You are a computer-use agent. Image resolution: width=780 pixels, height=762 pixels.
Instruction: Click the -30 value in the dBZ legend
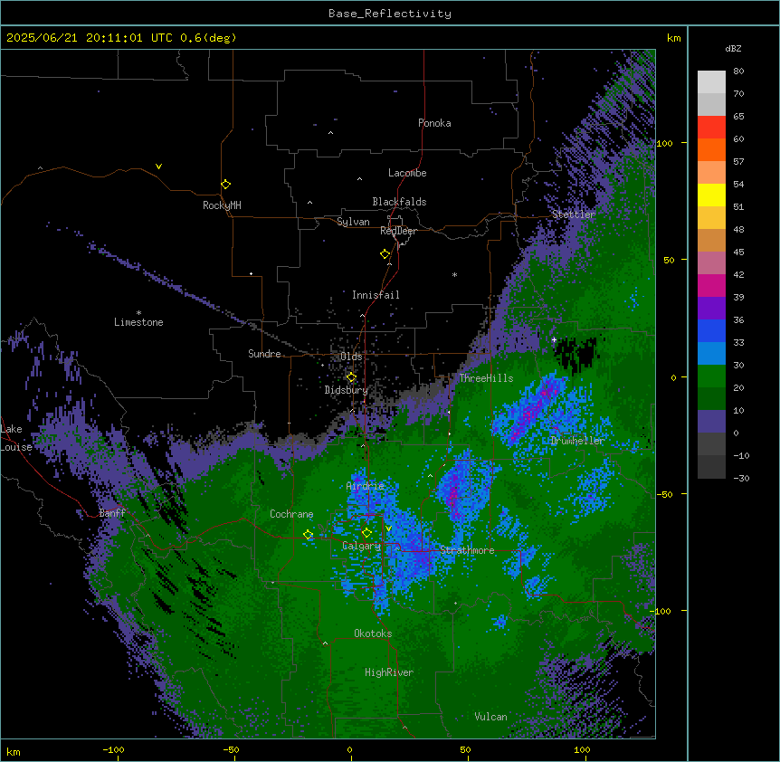[741, 479]
